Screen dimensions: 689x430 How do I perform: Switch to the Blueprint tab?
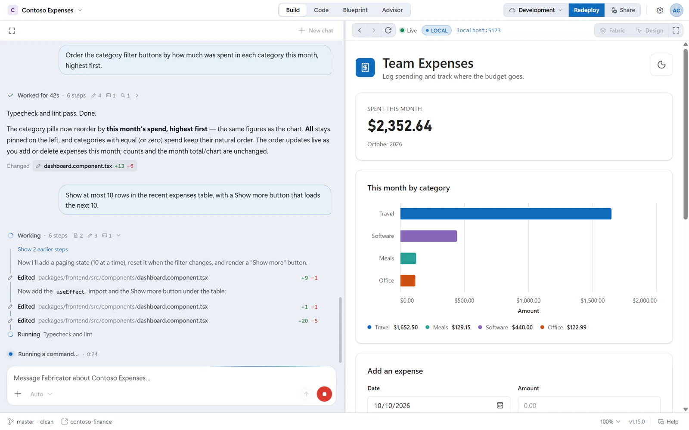(x=355, y=10)
